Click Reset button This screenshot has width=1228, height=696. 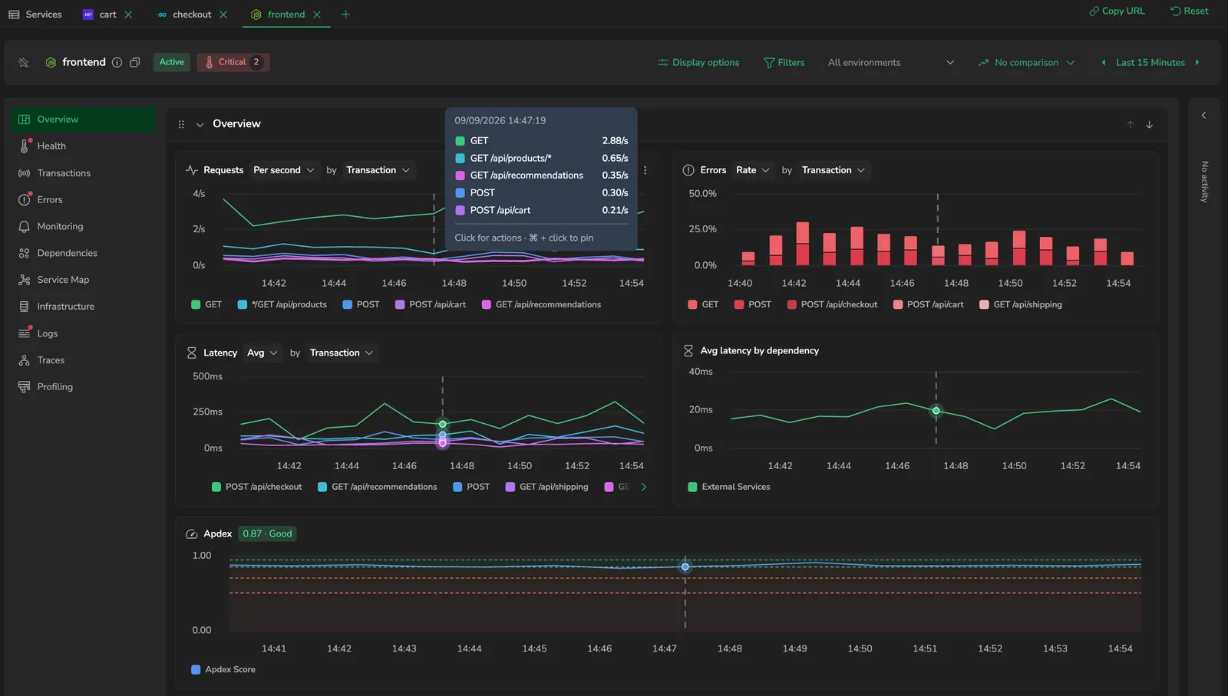click(x=1189, y=11)
